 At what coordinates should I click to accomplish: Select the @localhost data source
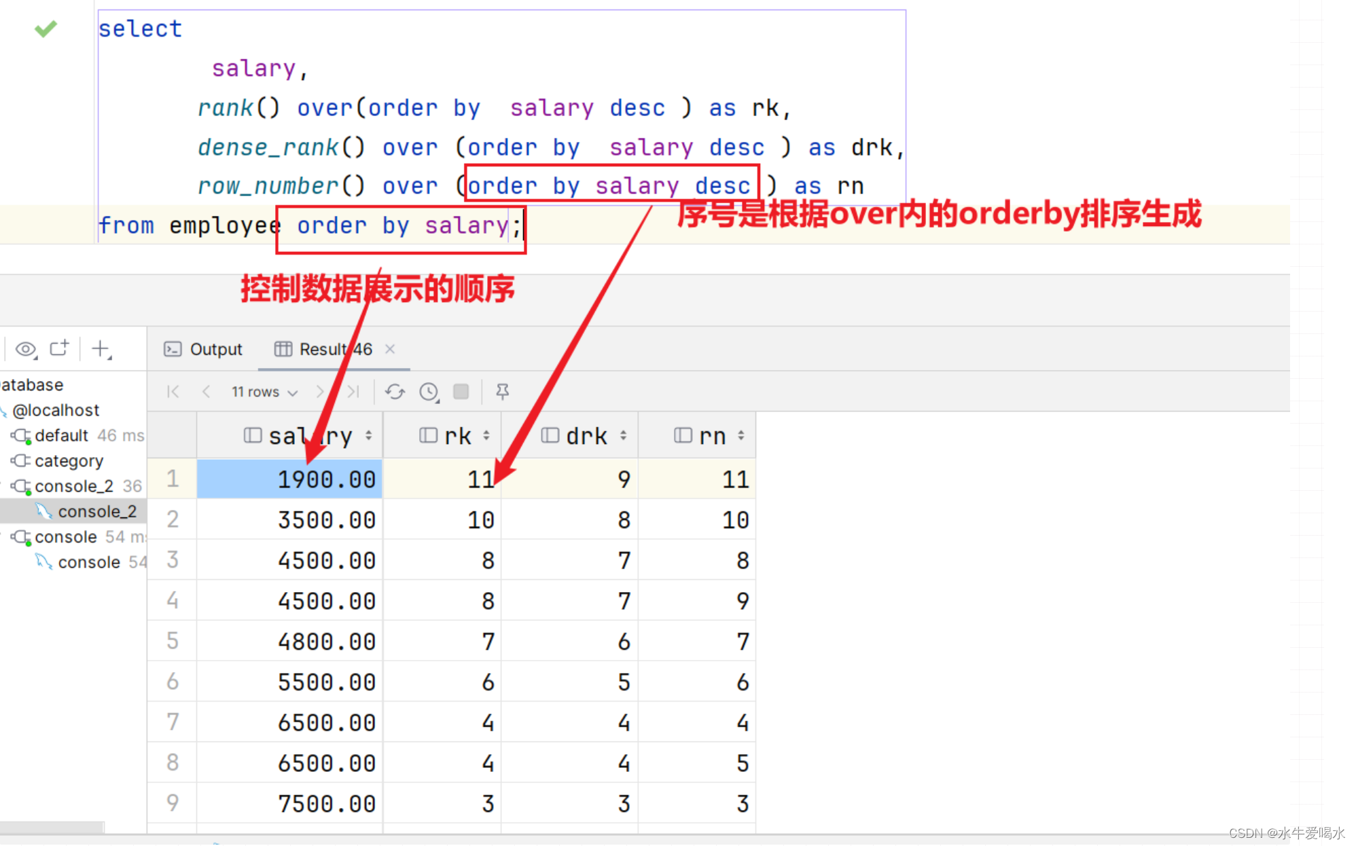56,410
